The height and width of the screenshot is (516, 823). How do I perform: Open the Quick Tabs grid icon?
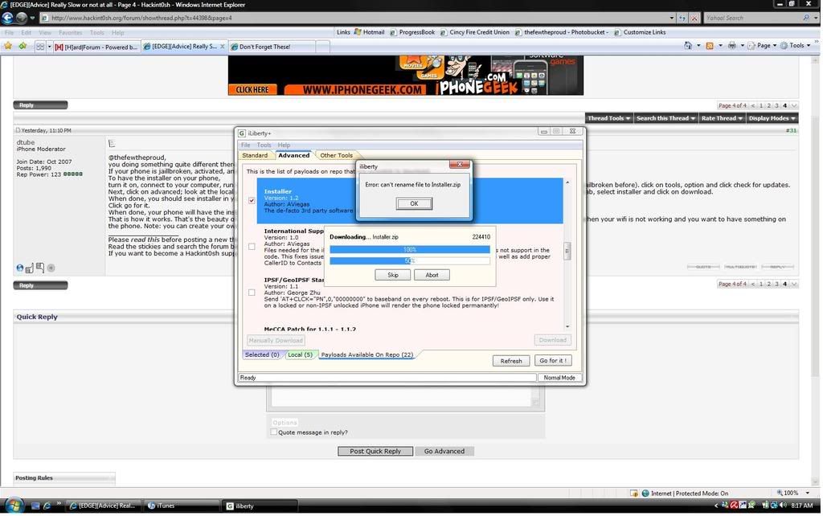(40, 47)
